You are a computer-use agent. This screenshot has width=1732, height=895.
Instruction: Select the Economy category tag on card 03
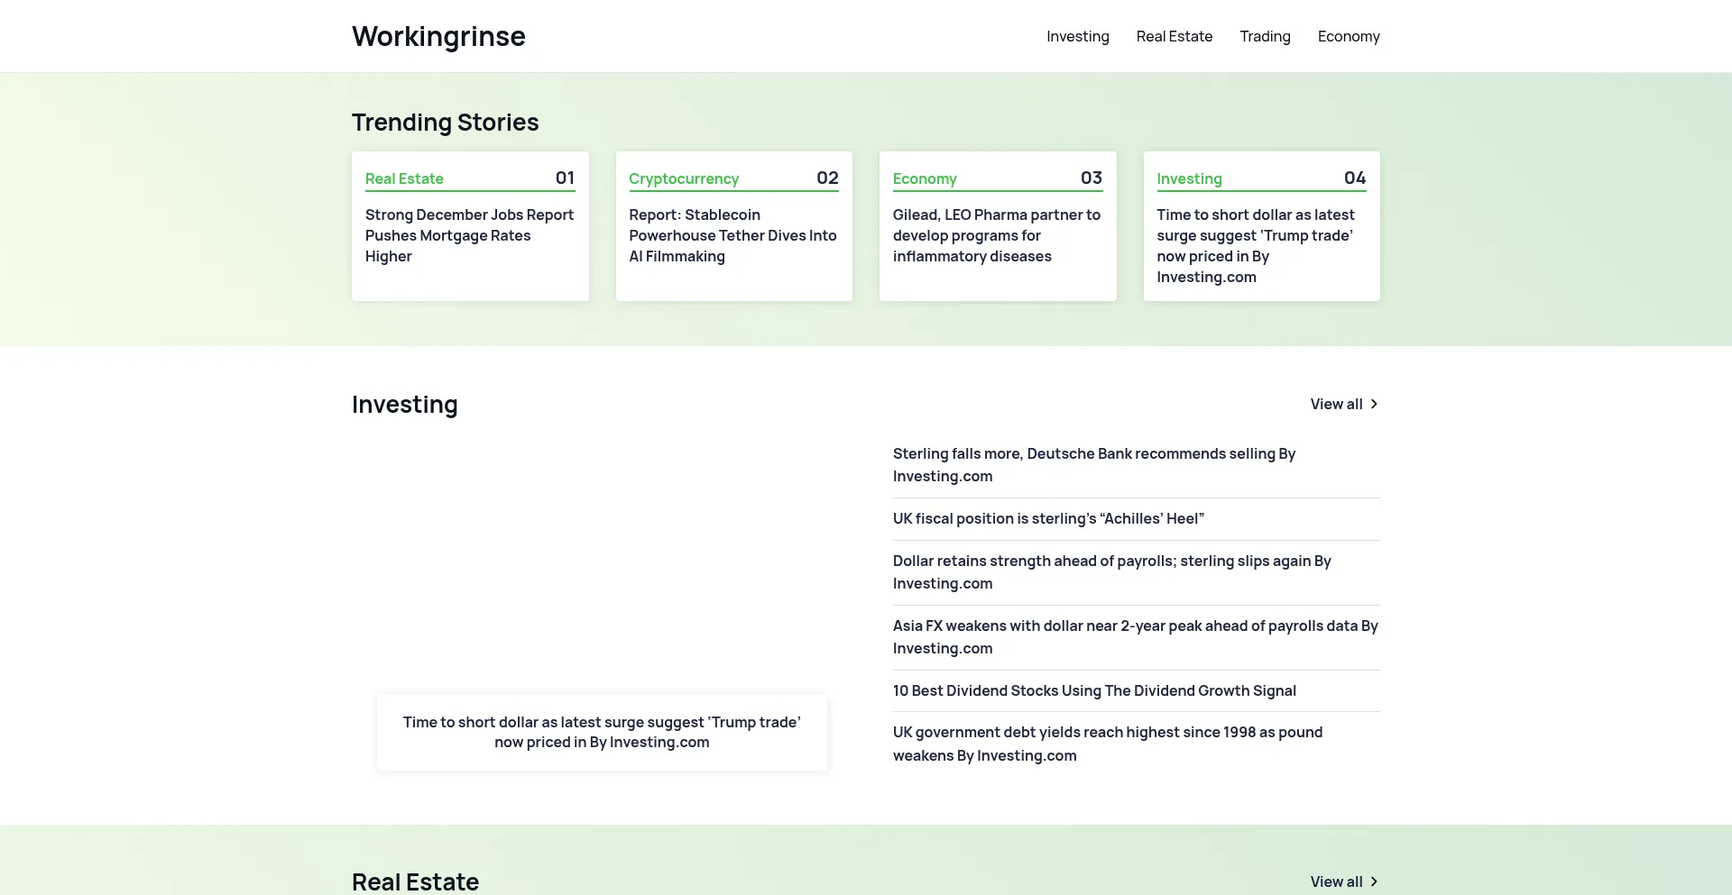click(x=924, y=178)
